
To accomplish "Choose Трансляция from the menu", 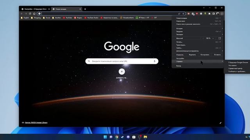I will point(198,45).
